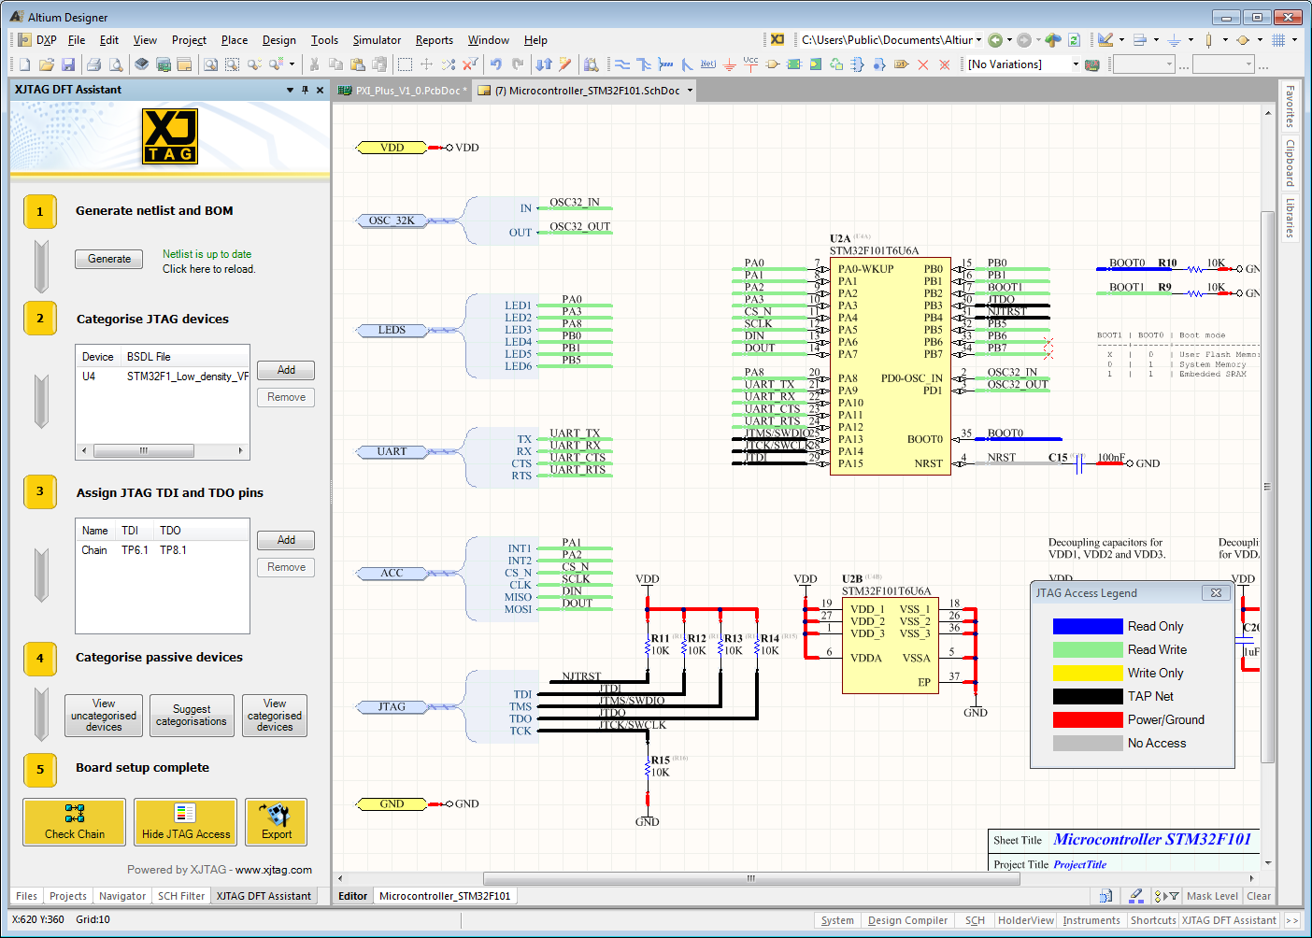Viewport: 1312px width, 938px height.
Task: Expand the power sources dropdown
Action: (1191, 39)
